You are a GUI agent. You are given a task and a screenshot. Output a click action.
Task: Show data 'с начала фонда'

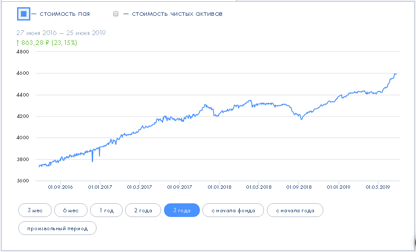point(233,210)
